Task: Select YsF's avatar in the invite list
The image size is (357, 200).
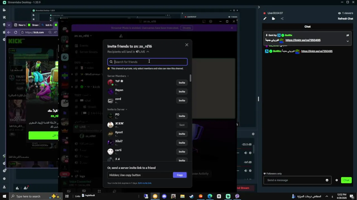Action: [110, 82]
